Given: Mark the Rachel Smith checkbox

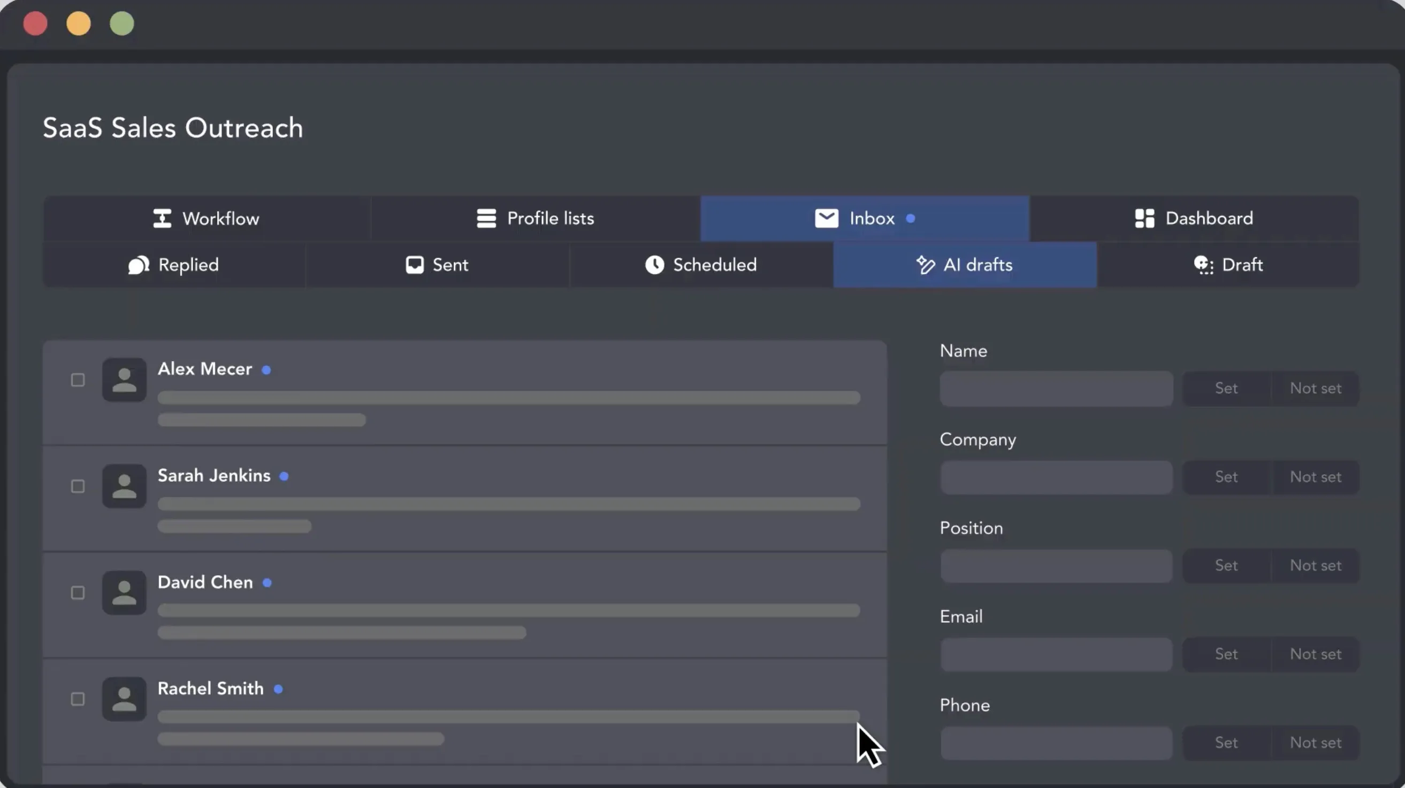Looking at the screenshot, I should (78, 699).
